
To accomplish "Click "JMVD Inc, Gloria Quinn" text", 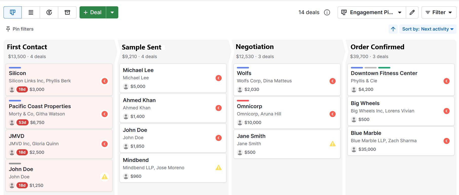I will click(34, 144).
